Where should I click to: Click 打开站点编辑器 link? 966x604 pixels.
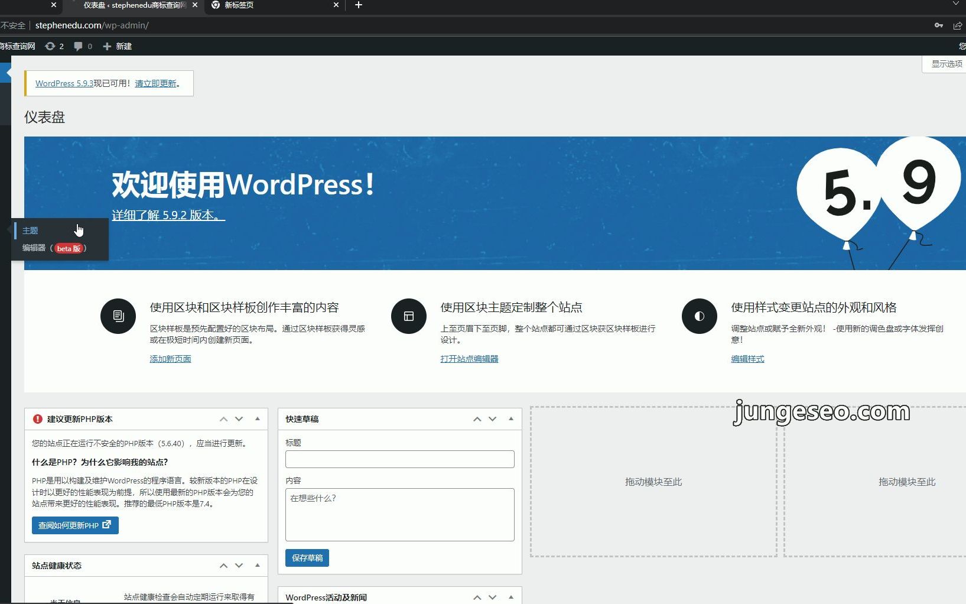point(469,359)
